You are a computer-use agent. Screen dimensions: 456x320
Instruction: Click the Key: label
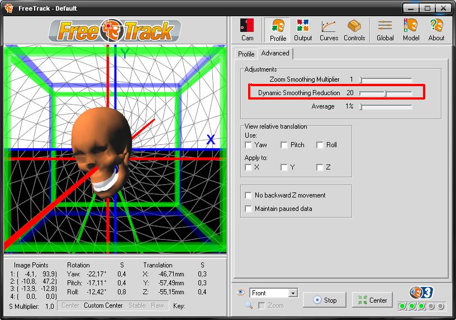[x=179, y=306]
